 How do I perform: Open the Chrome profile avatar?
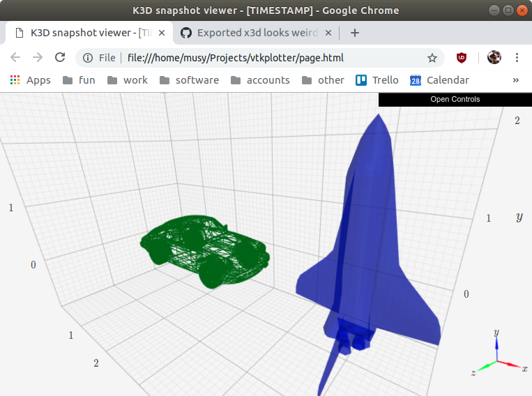pos(494,57)
